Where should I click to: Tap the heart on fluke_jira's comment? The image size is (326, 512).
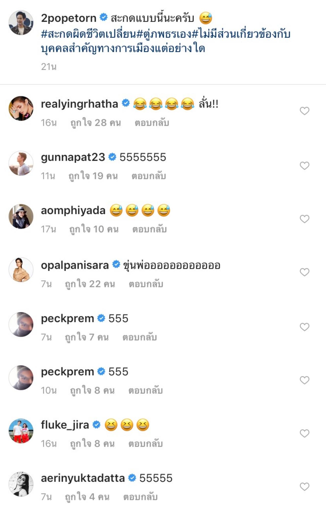[304, 433]
